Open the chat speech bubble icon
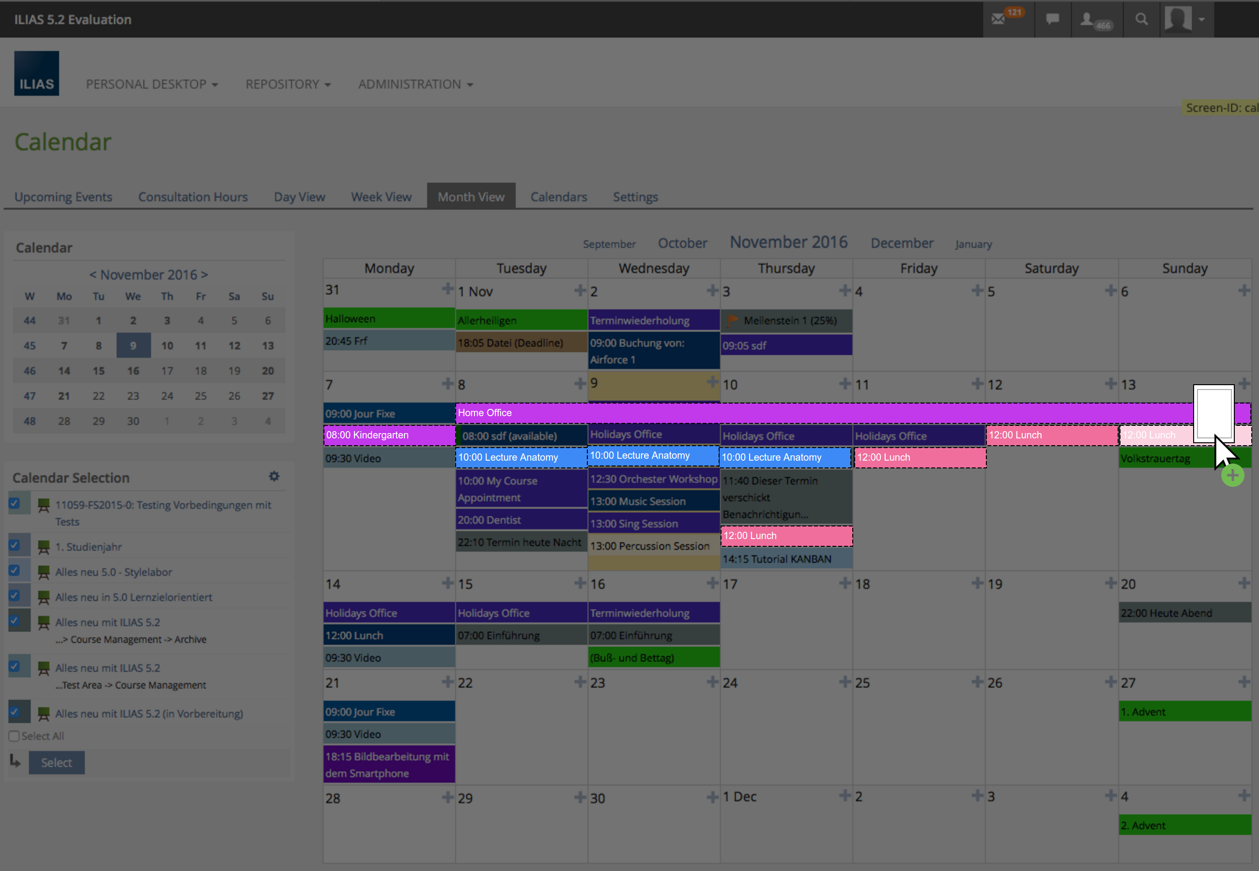 [1052, 20]
